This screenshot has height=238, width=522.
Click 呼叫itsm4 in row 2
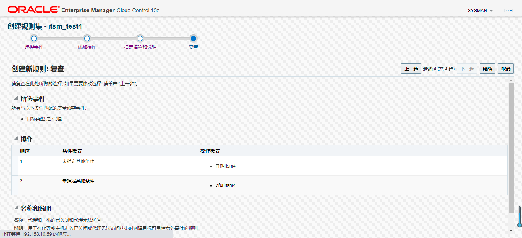tap(225, 185)
